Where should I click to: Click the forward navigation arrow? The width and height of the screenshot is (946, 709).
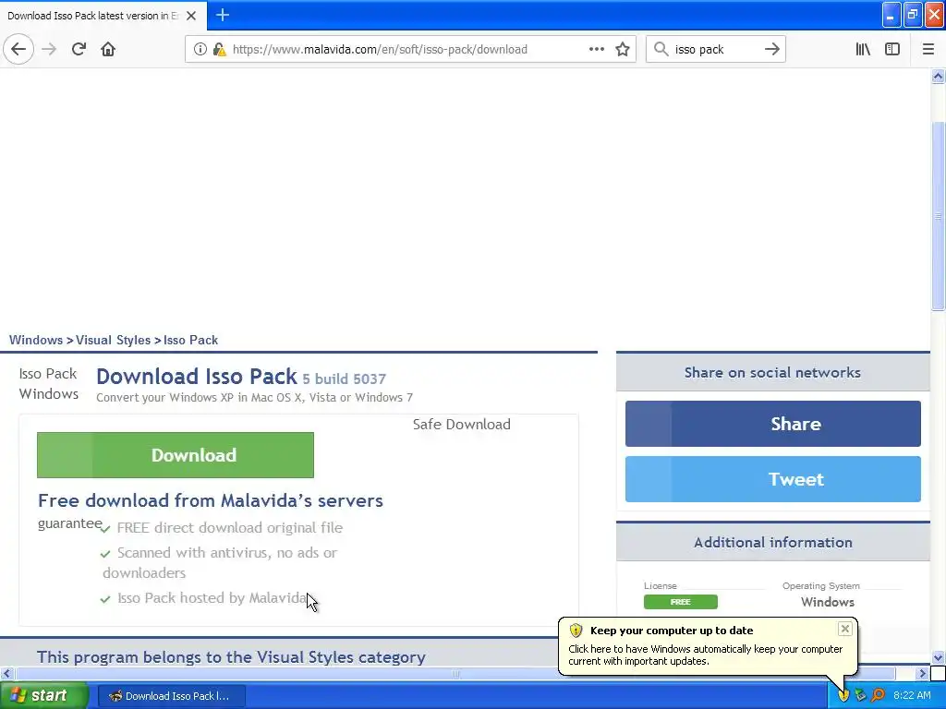49,49
